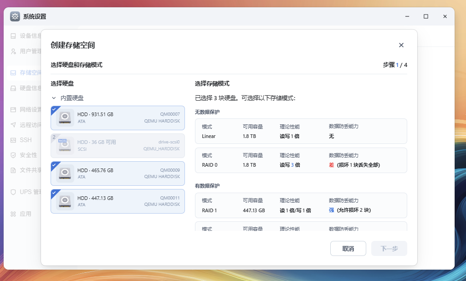Screen dimensions: 466x281
Task: Open 应用 section in sidebar
Action: (x=25, y=214)
